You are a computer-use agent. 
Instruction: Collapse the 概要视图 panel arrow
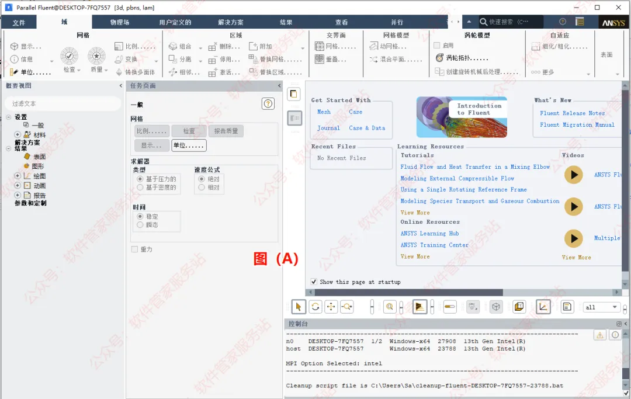(x=121, y=86)
